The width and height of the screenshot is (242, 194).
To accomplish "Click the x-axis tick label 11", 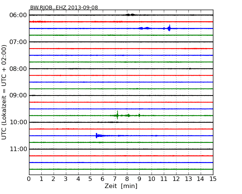I will point(164,179).
